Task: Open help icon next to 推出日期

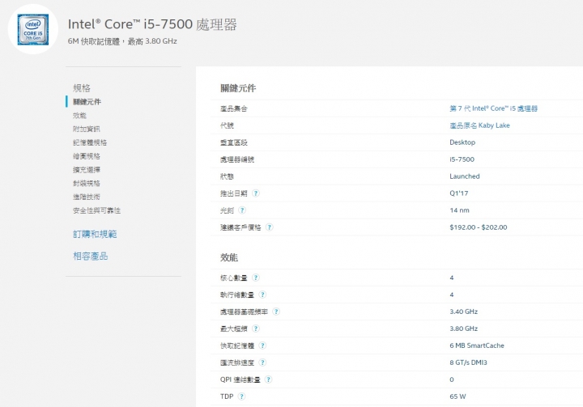Action: (x=256, y=193)
